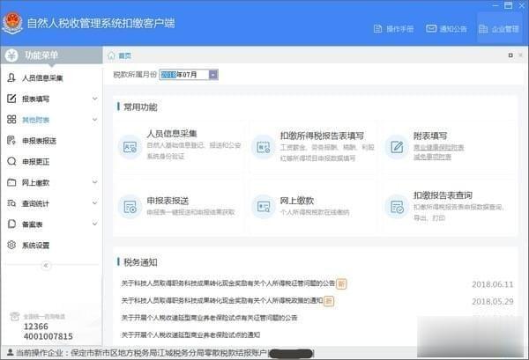
Task: Click the 系统设置 gear icon
Action: point(11,245)
